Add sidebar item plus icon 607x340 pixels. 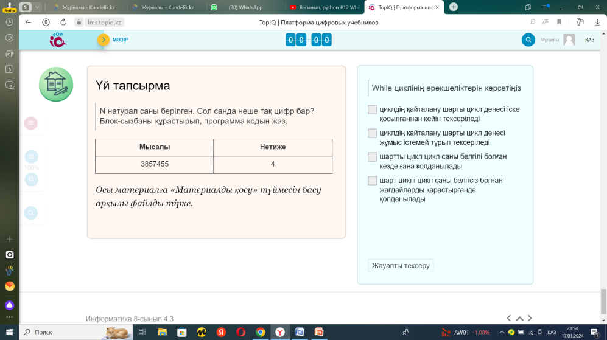click(x=10, y=240)
